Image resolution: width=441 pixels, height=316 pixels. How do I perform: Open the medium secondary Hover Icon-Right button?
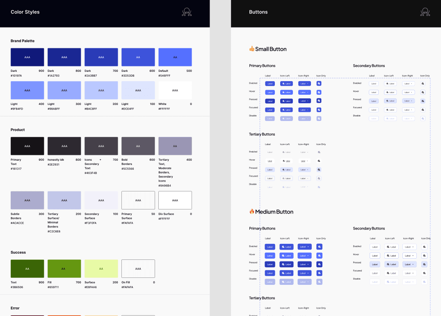tap(409, 256)
